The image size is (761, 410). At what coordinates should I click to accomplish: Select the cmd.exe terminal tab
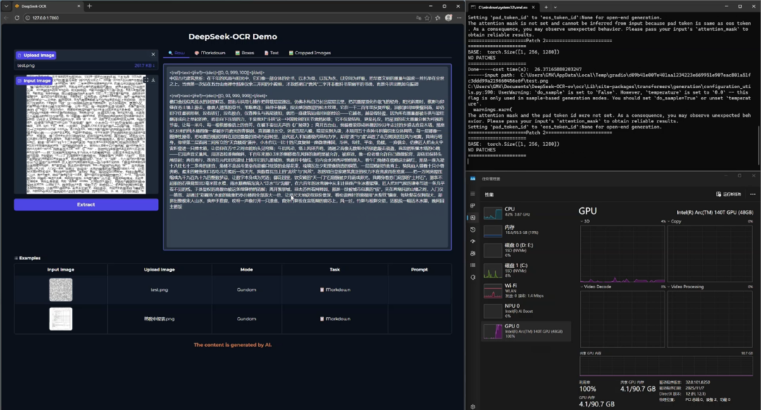(x=504, y=7)
